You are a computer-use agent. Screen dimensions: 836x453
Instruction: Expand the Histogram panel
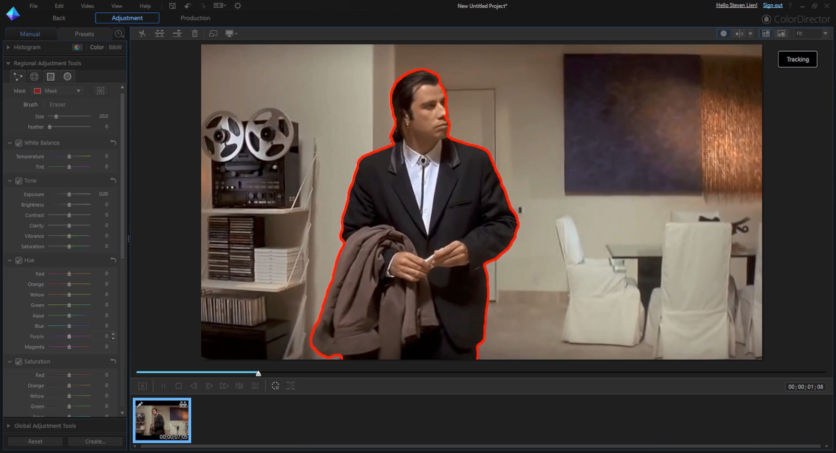pyautogui.click(x=8, y=47)
